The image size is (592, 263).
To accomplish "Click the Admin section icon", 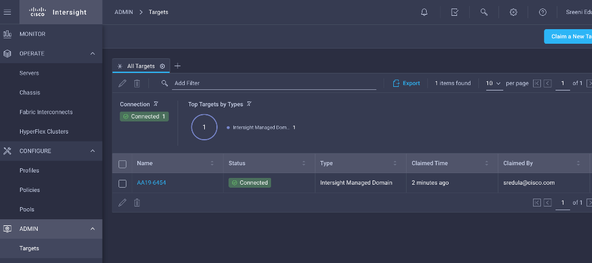I will [7, 228].
